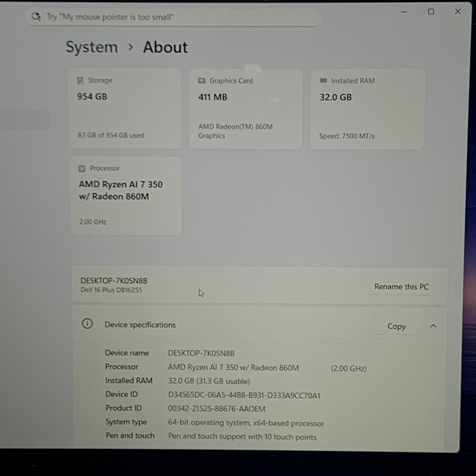Select the Product ID value
The image size is (476, 476).
click(216, 409)
